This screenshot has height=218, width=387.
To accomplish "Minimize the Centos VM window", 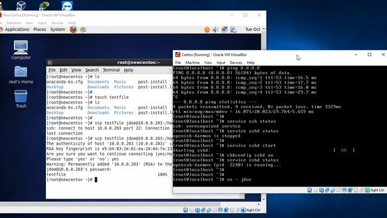I will (356, 54).
